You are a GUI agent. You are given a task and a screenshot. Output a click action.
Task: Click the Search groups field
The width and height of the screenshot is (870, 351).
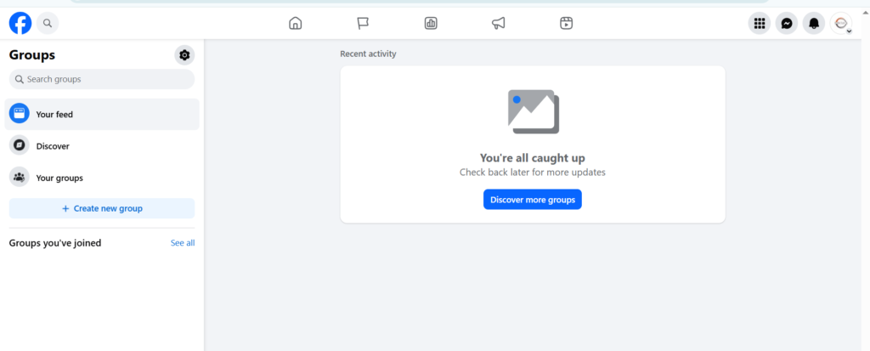click(x=102, y=79)
